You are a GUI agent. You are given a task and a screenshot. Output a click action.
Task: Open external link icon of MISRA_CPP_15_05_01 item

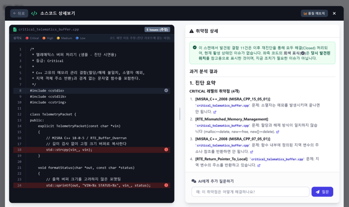pos(215,112)
